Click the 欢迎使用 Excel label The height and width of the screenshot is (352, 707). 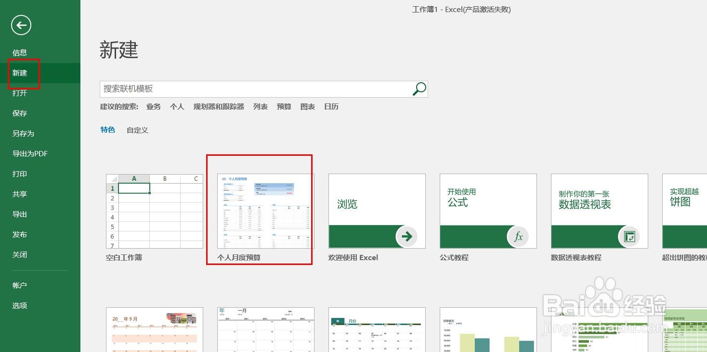pos(353,258)
